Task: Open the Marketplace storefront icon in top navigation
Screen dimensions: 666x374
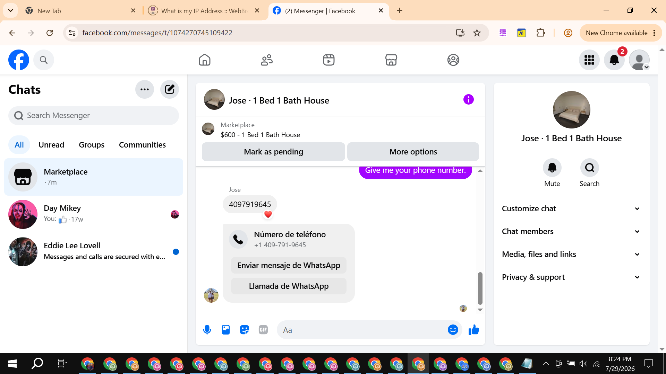Action: 391,60
